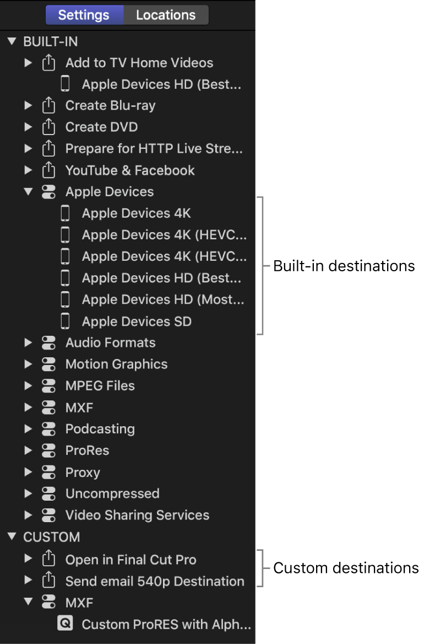The height and width of the screenshot is (644, 435).
Task: Collapse the Apple Devices group
Action: [x=29, y=192]
